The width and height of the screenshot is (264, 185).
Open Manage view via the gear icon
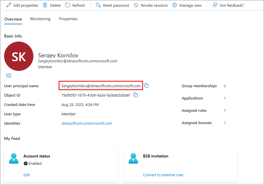click(x=175, y=5)
